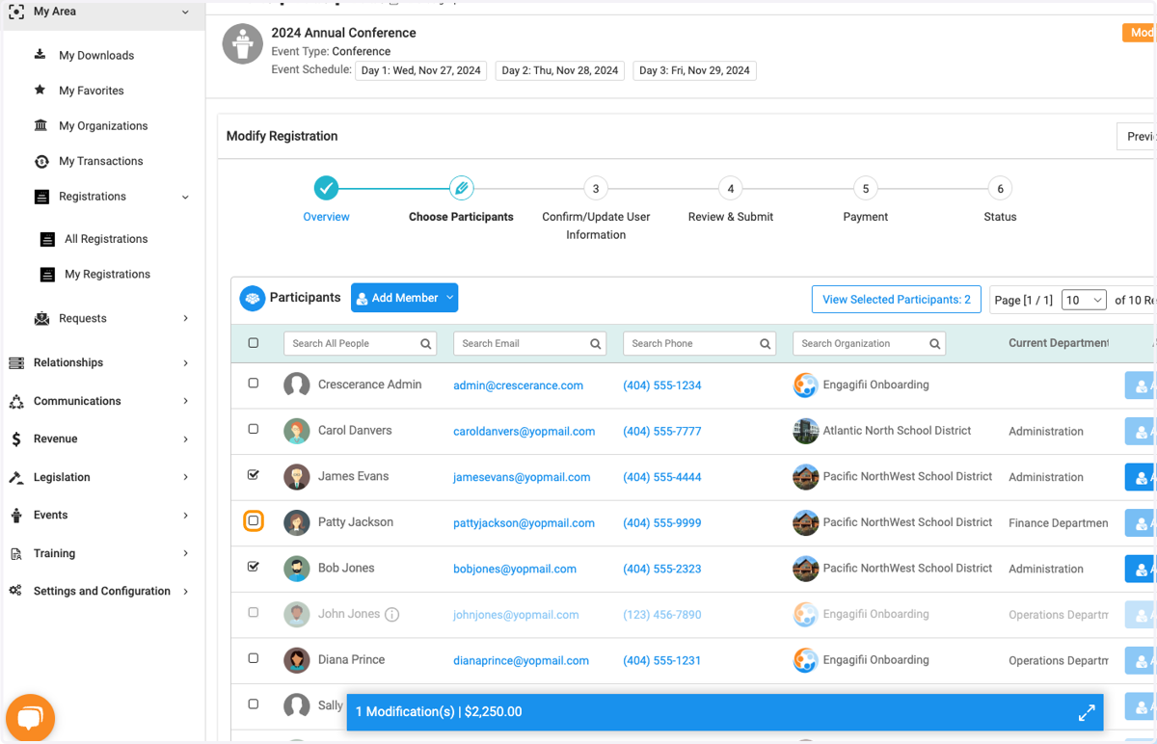This screenshot has height=744, width=1157.
Task: Click Patty Jackson avatar
Action: coord(297,522)
